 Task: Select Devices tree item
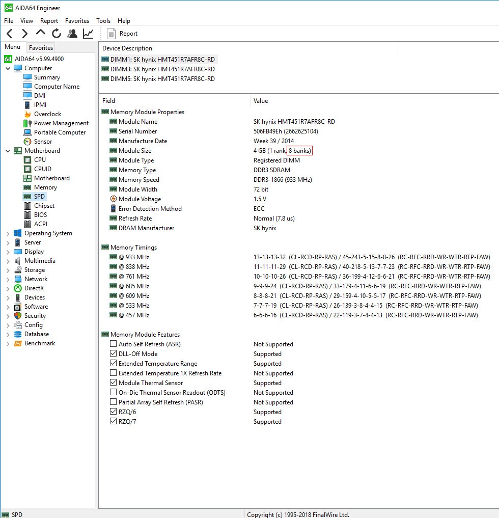[x=34, y=297]
